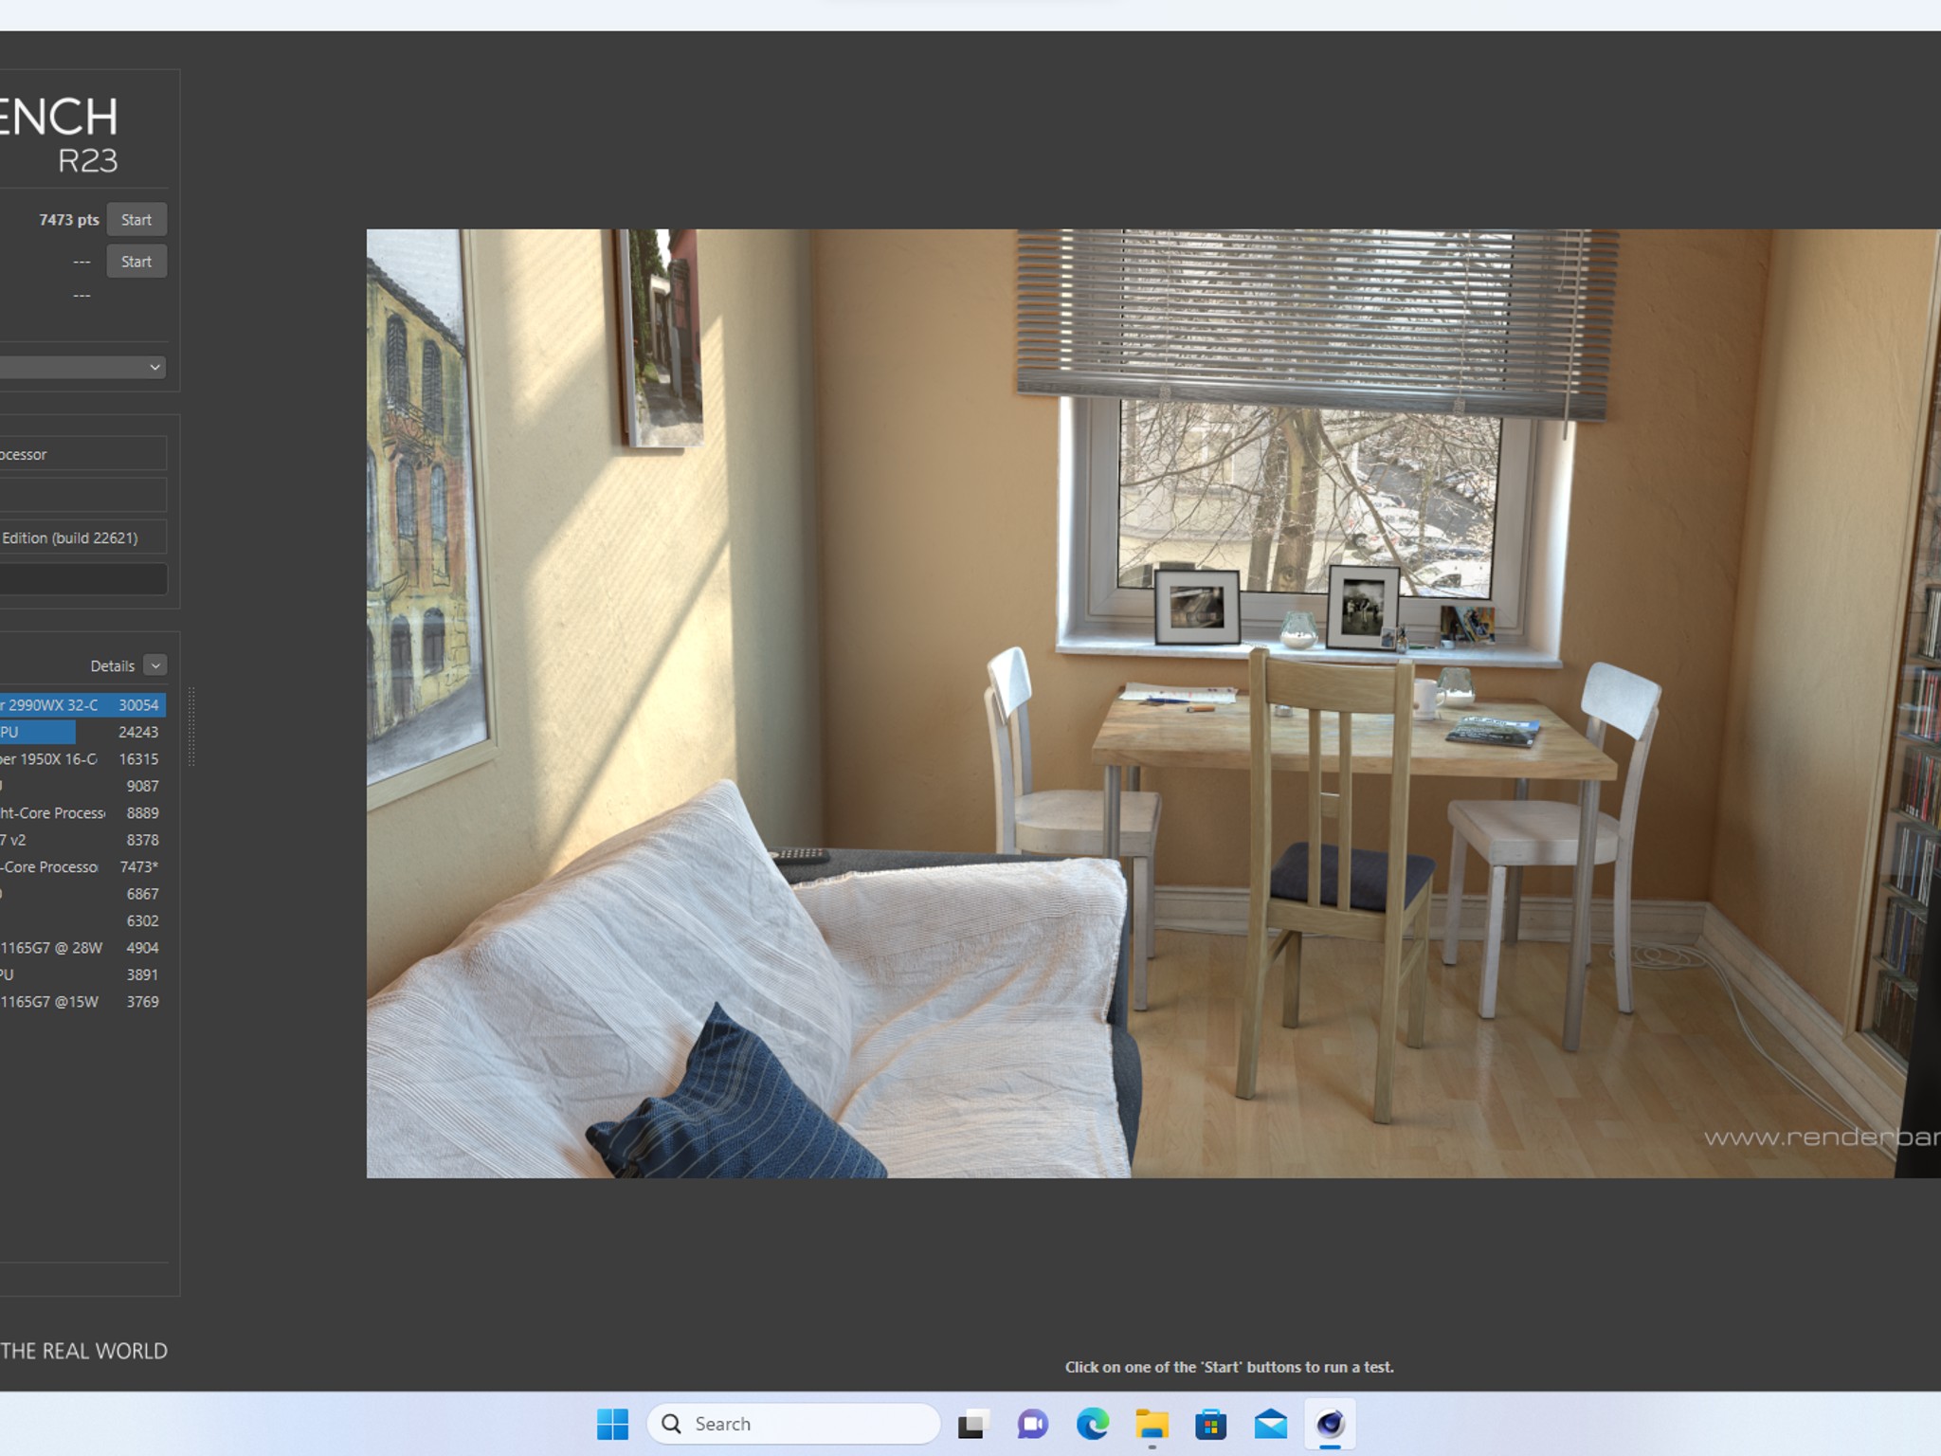Image resolution: width=1941 pixels, height=1456 pixels.
Task: Open the Windows Start menu
Action: 612,1424
